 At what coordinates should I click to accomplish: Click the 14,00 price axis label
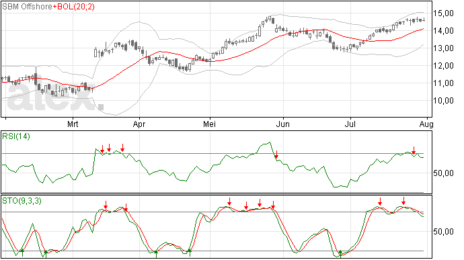[x=443, y=31]
